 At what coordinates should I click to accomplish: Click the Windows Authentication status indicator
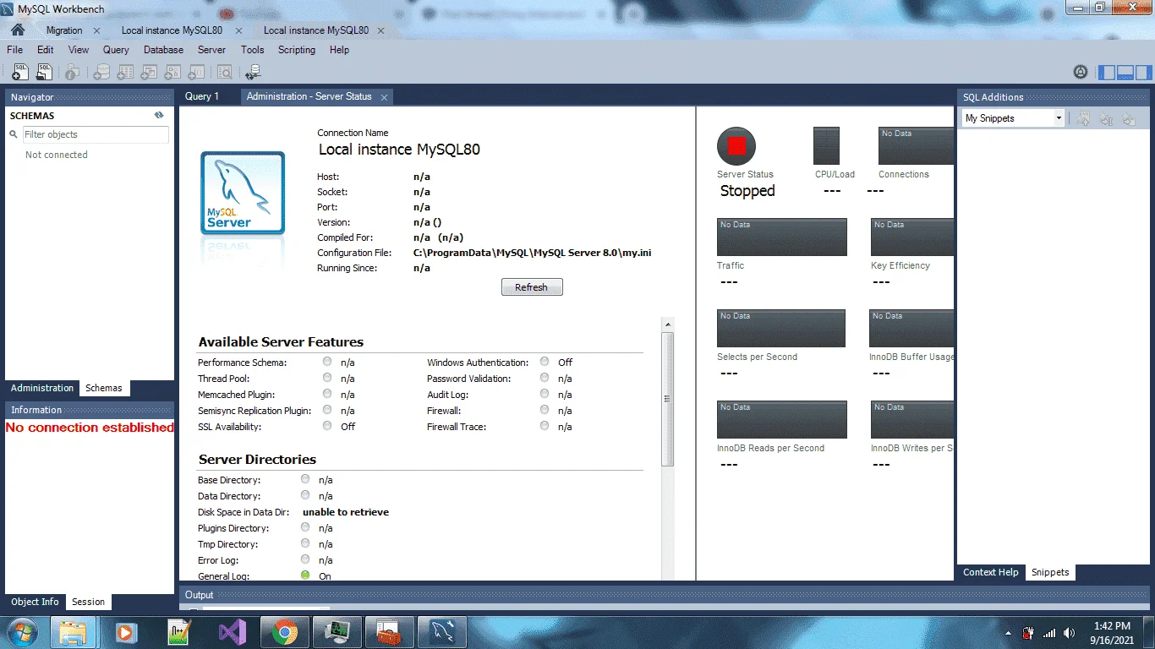tap(545, 362)
